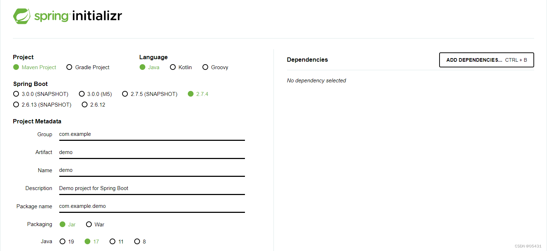Select War packaging option
The image size is (547, 251).
(x=95, y=225)
